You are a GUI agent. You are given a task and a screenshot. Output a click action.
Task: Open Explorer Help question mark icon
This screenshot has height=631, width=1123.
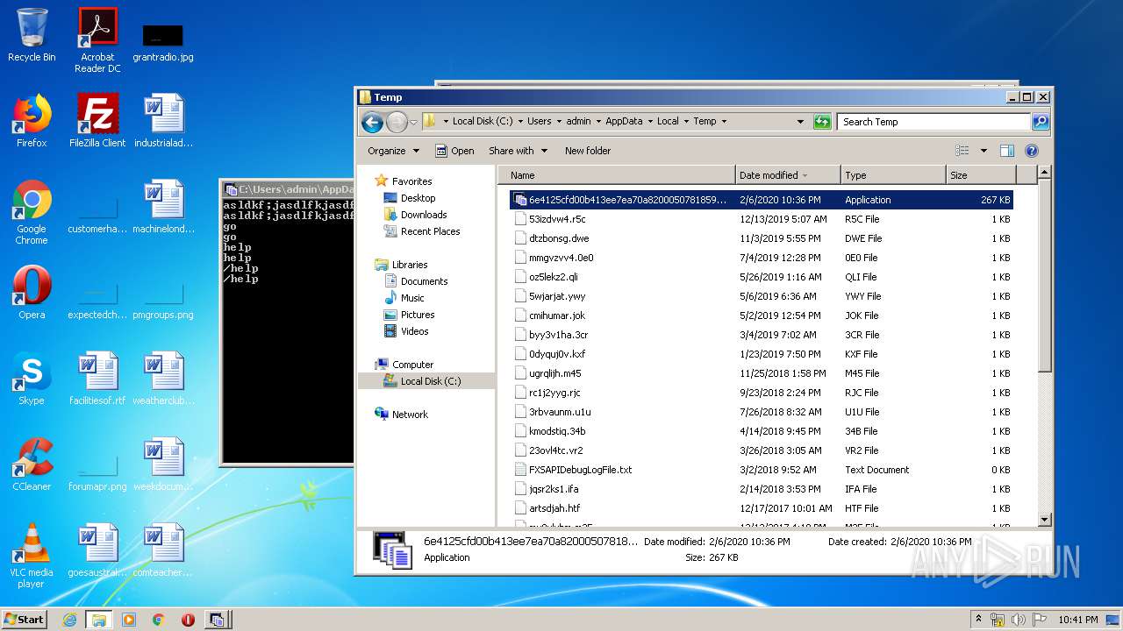tap(1032, 151)
